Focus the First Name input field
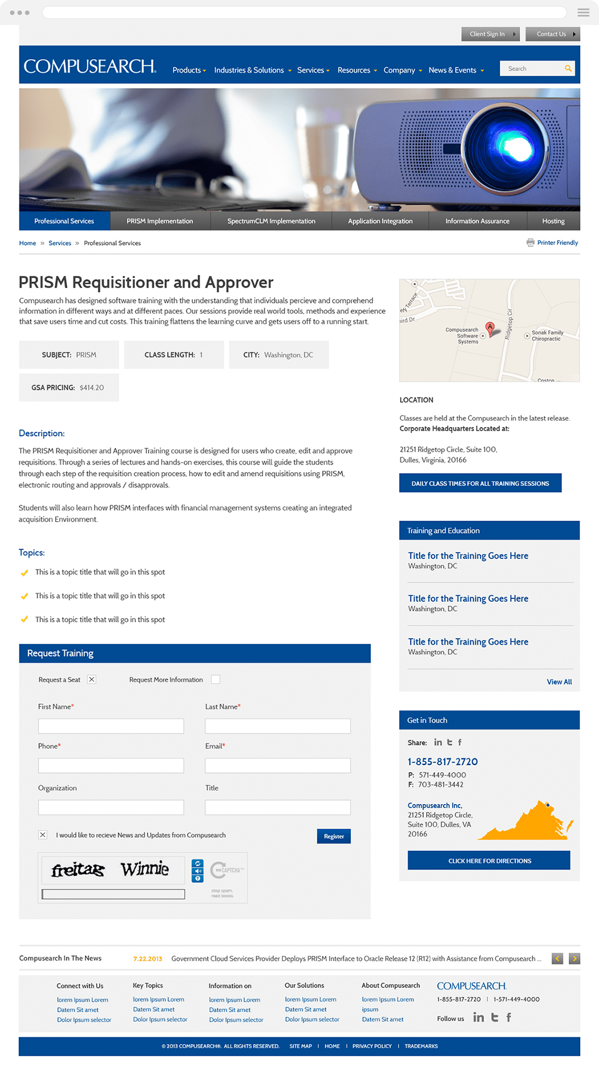The image size is (599, 1079). pyautogui.click(x=111, y=726)
